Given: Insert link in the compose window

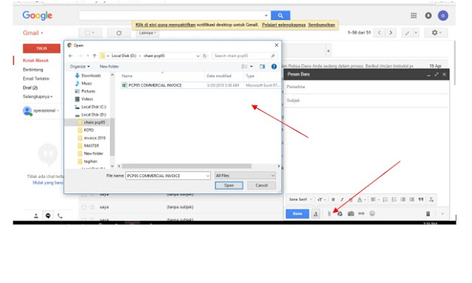Looking at the screenshot, I should (361, 213).
